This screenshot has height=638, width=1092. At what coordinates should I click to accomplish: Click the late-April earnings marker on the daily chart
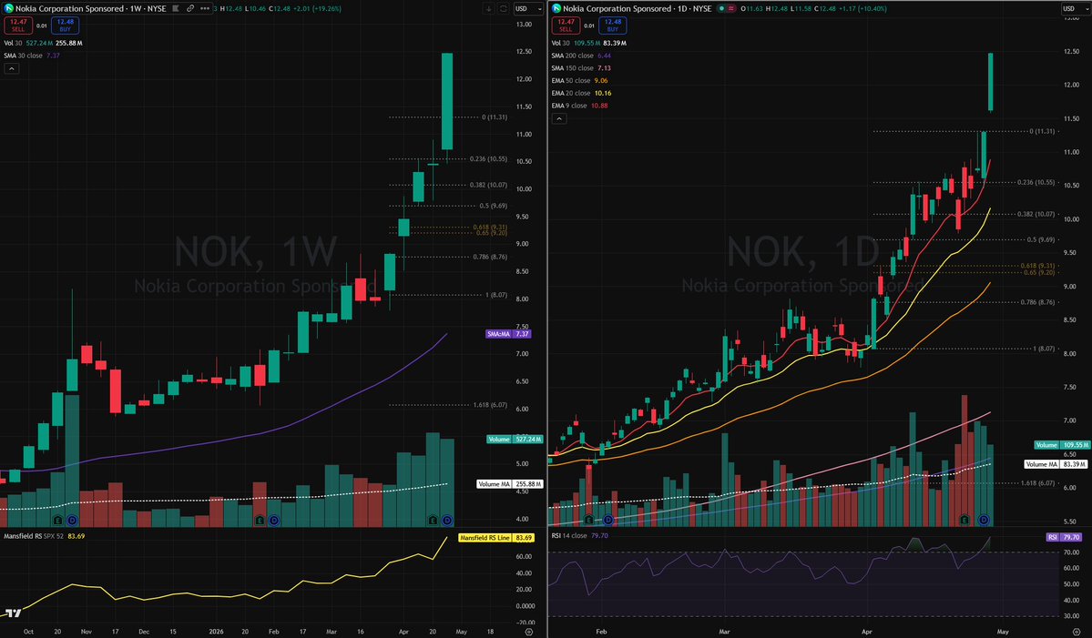[x=964, y=520]
